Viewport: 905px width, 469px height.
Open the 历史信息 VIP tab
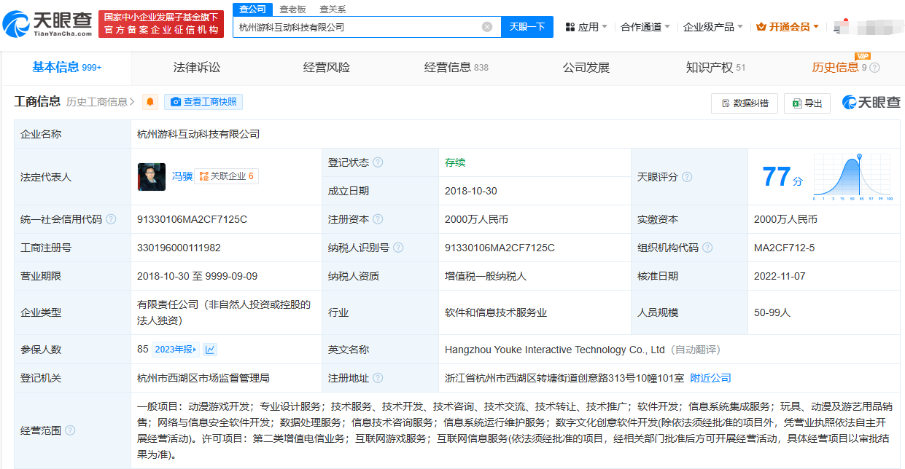coord(839,67)
